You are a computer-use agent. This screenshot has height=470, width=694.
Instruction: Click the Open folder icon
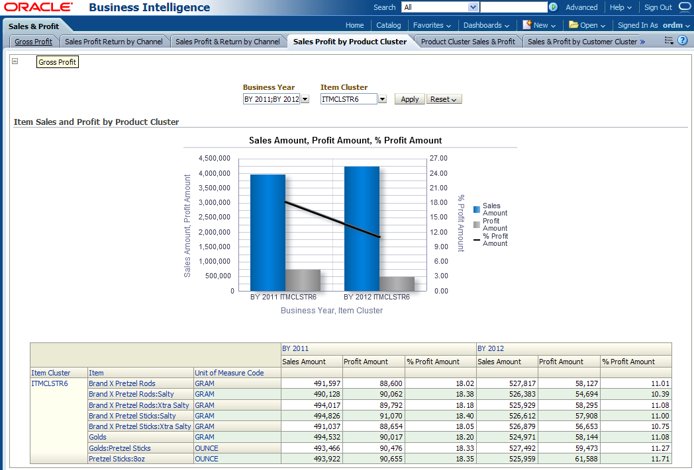tap(573, 25)
